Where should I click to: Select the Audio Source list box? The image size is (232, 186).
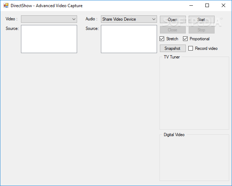pos(129,39)
